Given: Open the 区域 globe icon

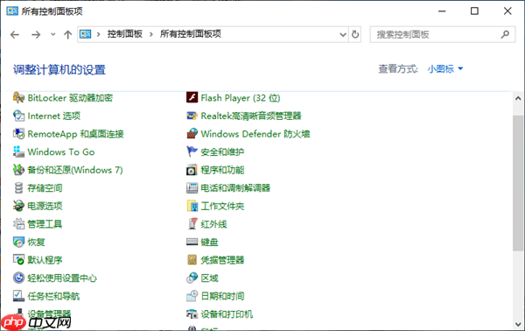Looking at the screenshot, I should (192, 278).
